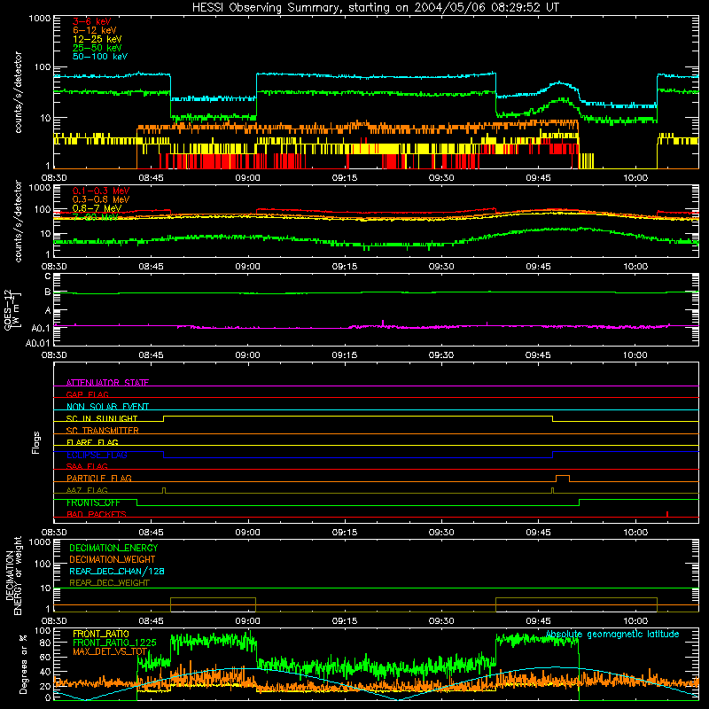Click the REAR_DEC_CHAN/128 legend label
Screen dimensions: 709x709
click(x=117, y=571)
